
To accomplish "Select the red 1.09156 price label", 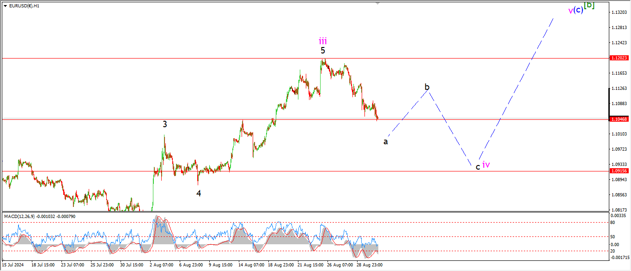I will tap(619, 171).
